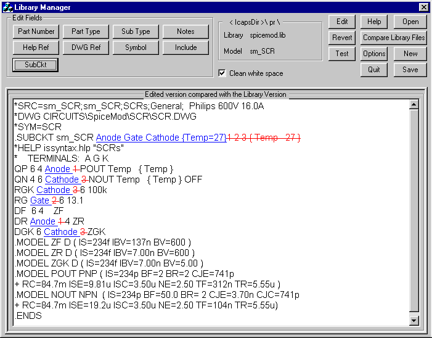The height and width of the screenshot is (338, 432).
Task: Open the Symbol edit field
Action: 136,47
